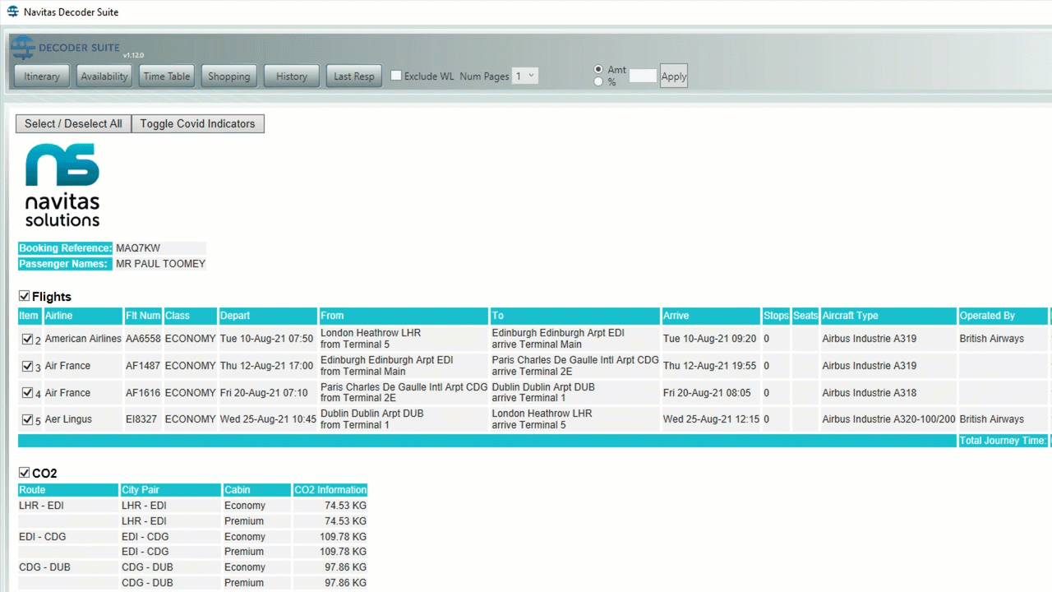Click the Flt Num column header

tap(143, 316)
